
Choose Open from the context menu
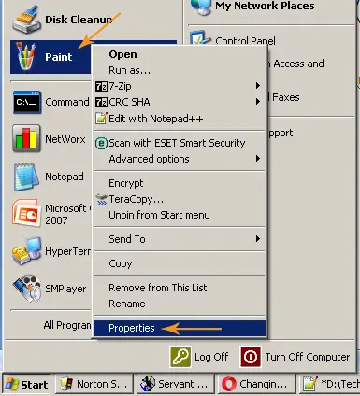[x=180, y=54]
